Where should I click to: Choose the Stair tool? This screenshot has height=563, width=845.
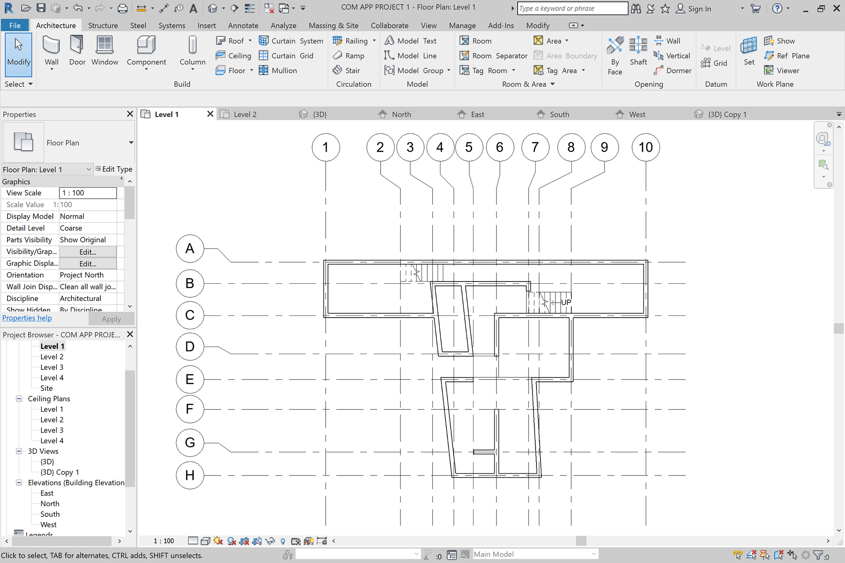click(346, 70)
